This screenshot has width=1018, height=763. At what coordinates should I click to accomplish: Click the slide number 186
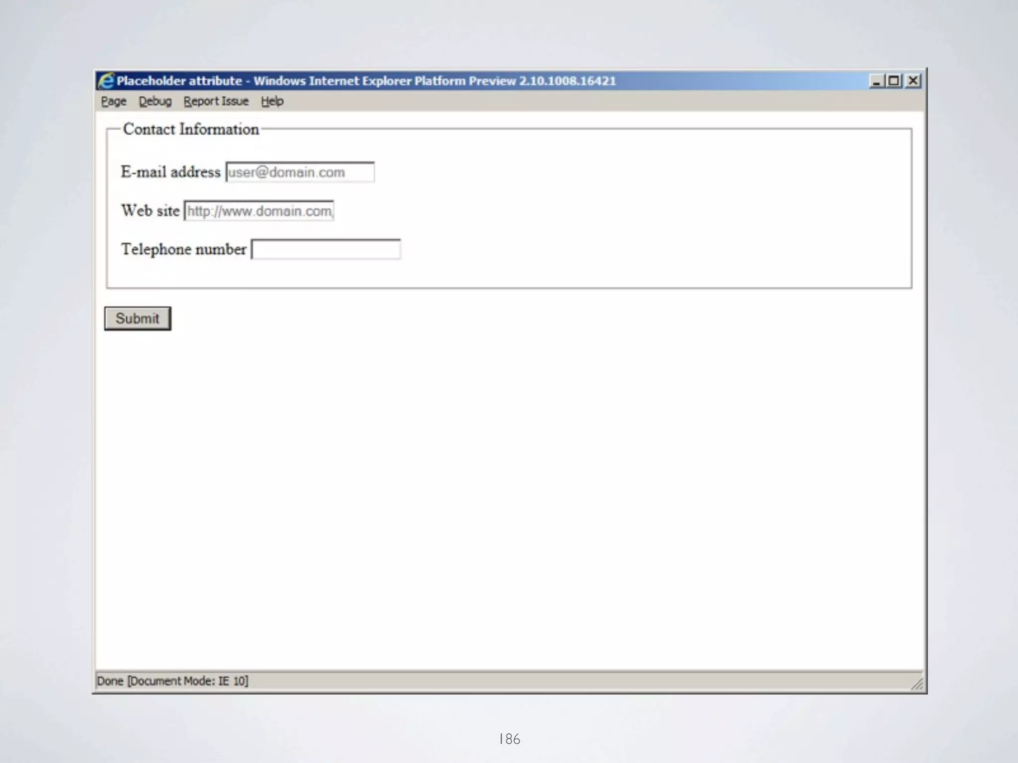[x=509, y=739]
